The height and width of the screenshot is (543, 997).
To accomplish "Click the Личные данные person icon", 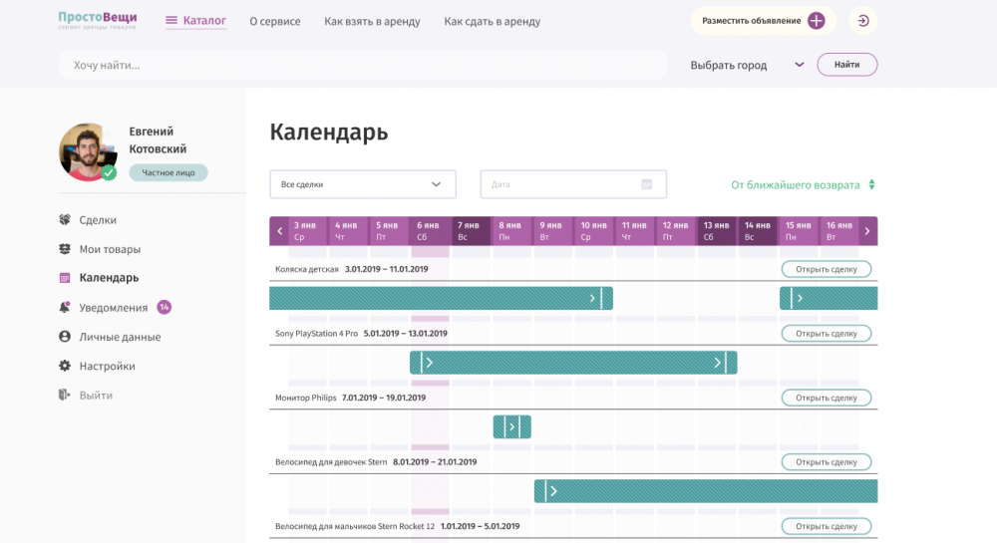I will (x=65, y=337).
